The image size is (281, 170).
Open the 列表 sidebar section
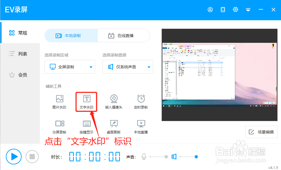20,54
